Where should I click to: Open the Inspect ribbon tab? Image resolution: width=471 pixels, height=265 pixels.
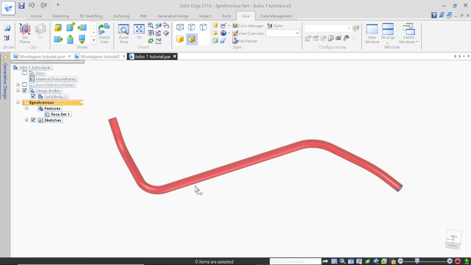(x=205, y=16)
